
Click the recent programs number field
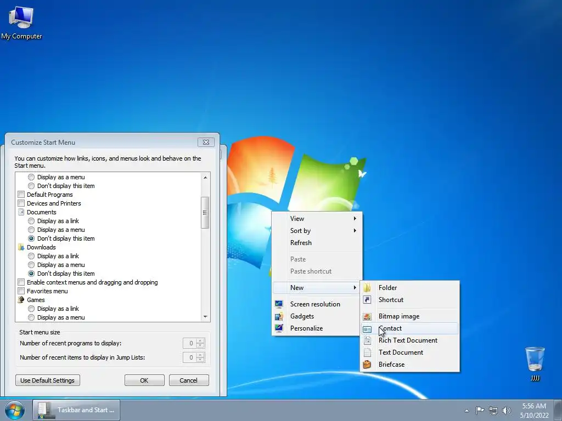[189, 343]
